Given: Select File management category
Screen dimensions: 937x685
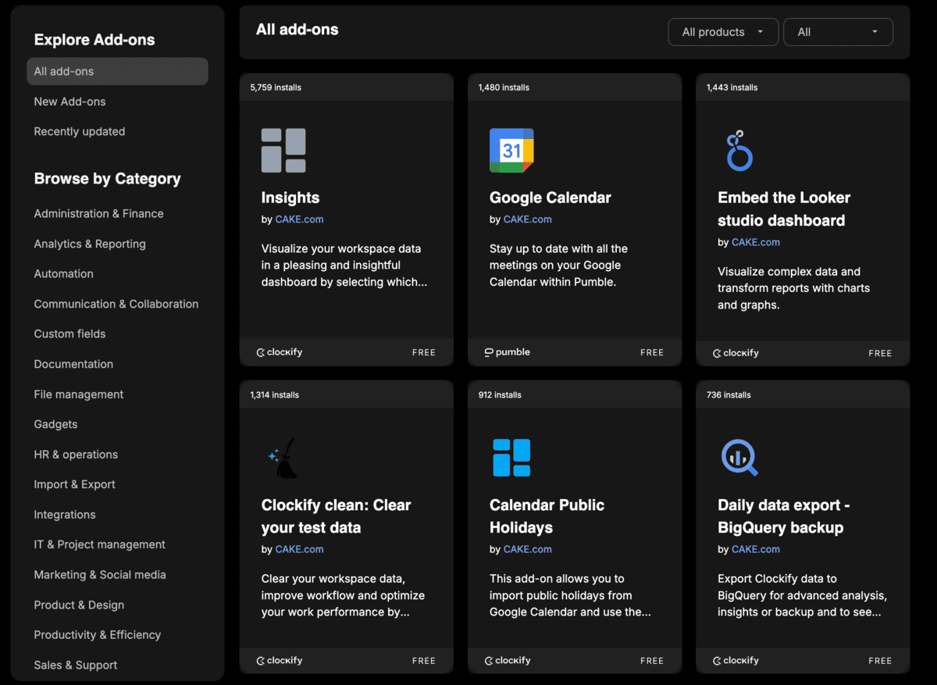Looking at the screenshot, I should (x=79, y=394).
